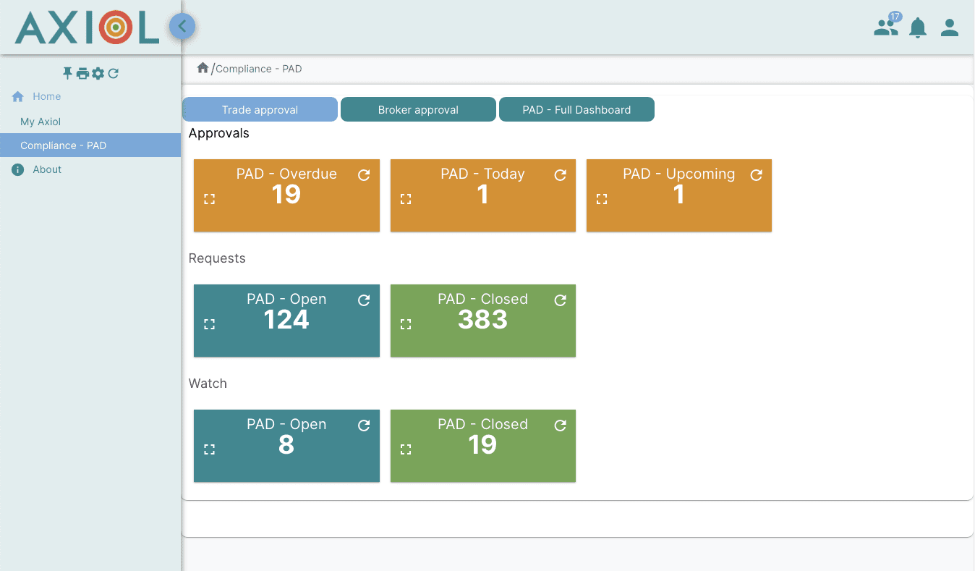The image size is (975, 571).
Task: Refresh the PAD - Overdue card
Action: point(364,175)
